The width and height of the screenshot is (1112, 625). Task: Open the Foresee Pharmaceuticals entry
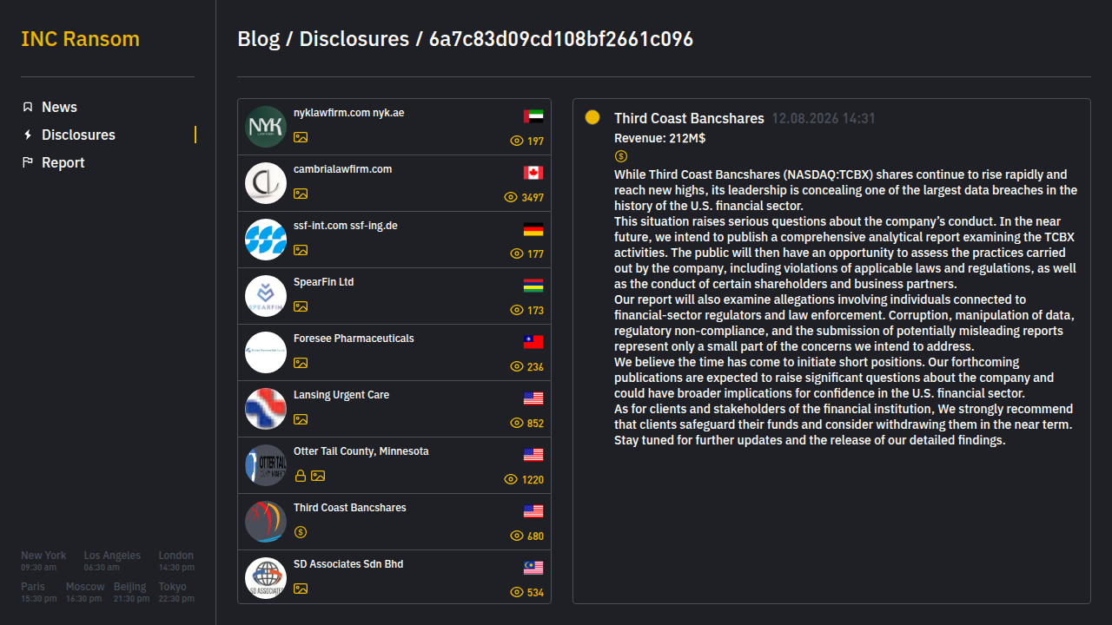394,352
